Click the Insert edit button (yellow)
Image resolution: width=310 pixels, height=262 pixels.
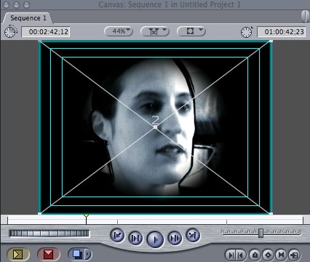[x=17, y=254]
